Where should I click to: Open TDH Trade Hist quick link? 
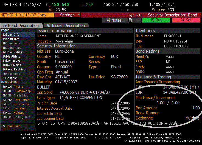tap(15, 95)
